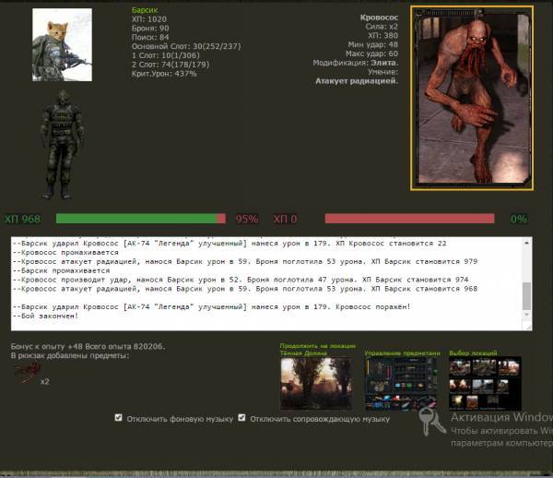
Task: Click the Кровосос enemy name heading
Action: click(378, 18)
